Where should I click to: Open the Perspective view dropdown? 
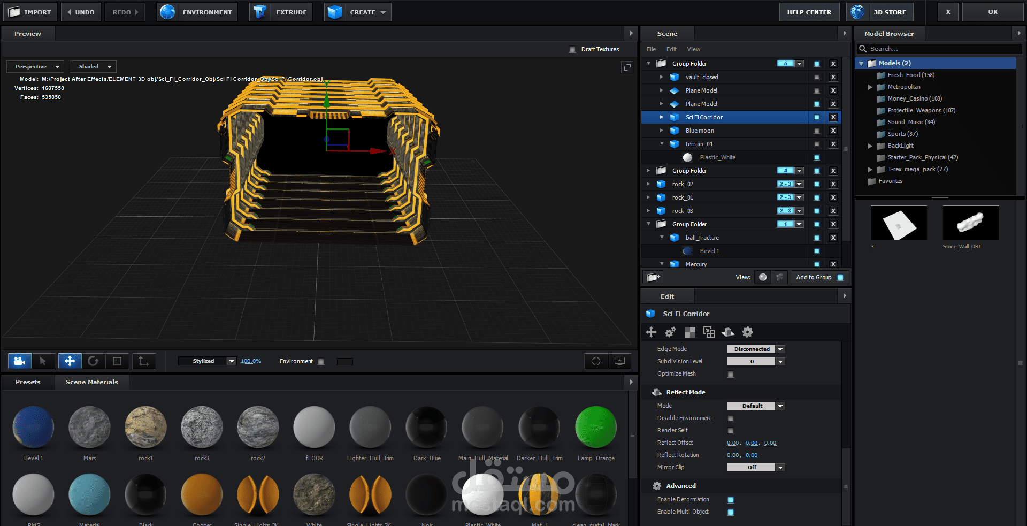[x=35, y=67]
